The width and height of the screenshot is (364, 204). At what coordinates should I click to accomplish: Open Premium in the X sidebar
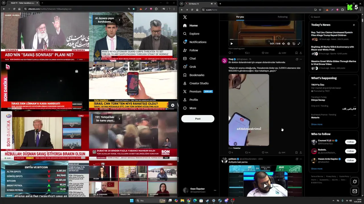point(198,92)
